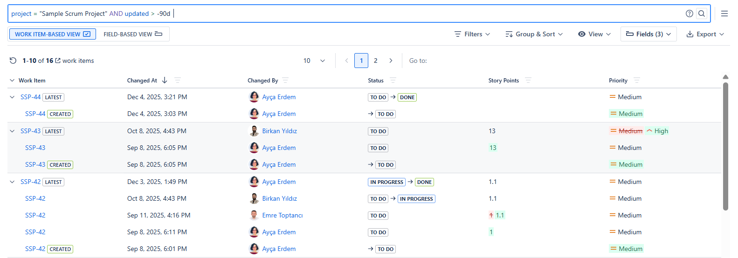Screen dimensions: 738x258
Task: Click the Status column filter icon
Action: (393, 80)
